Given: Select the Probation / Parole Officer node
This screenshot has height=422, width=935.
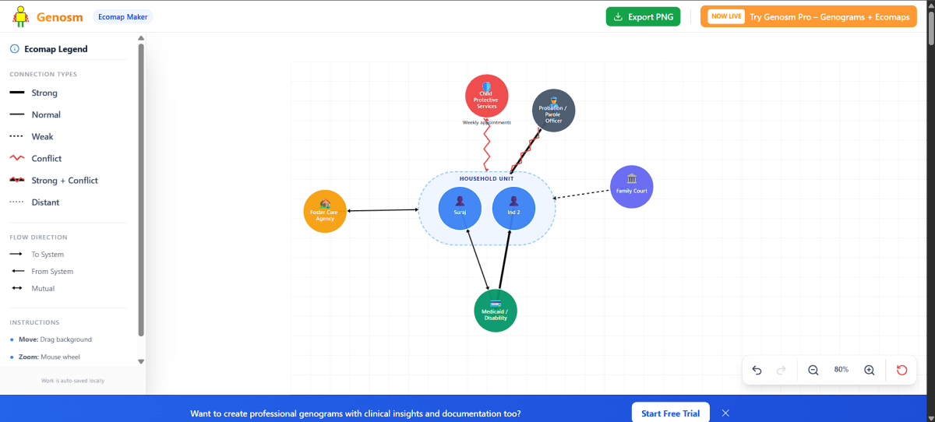Looking at the screenshot, I should [553, 111].
